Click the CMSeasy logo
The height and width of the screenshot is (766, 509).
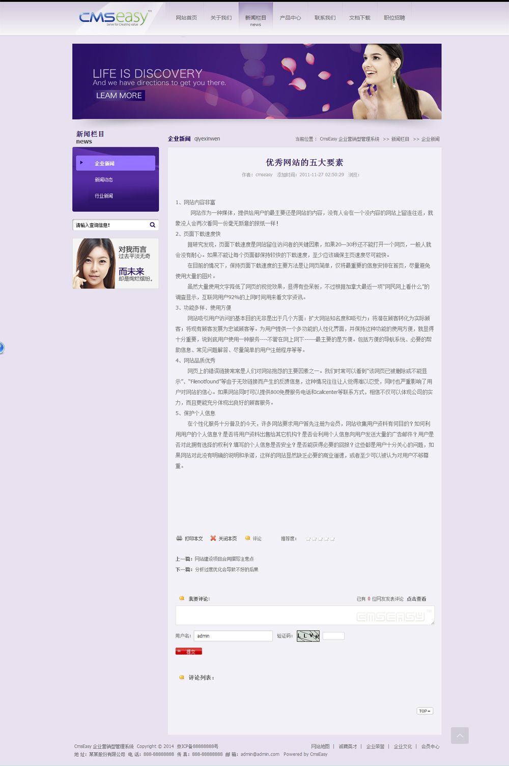tap(115, 18)
